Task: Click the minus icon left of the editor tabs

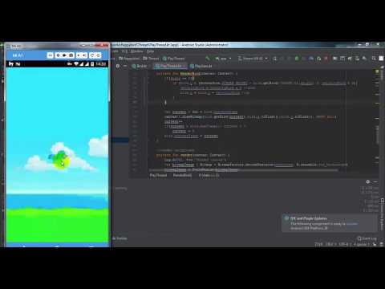Action: (x=125, y=66)
